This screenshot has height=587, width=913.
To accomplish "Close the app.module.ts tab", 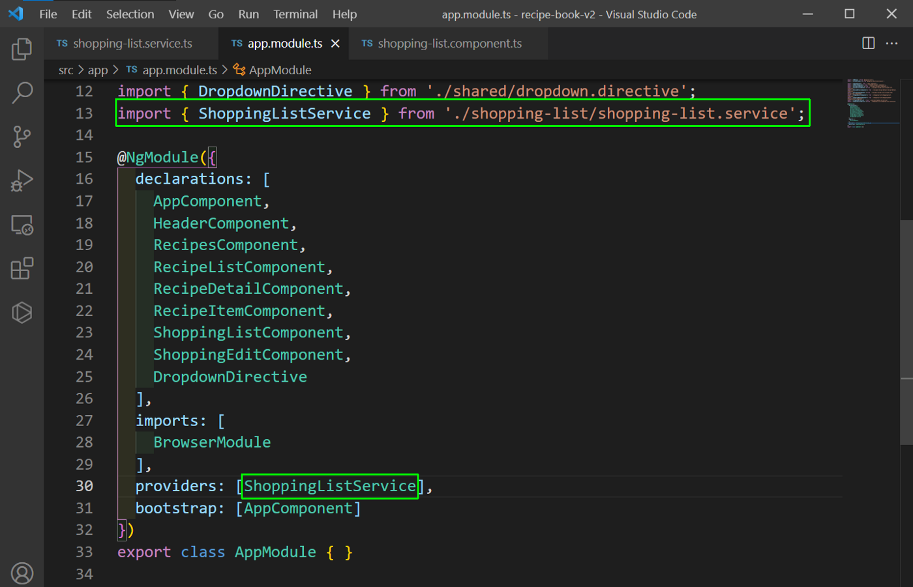I will coord(335,44).
